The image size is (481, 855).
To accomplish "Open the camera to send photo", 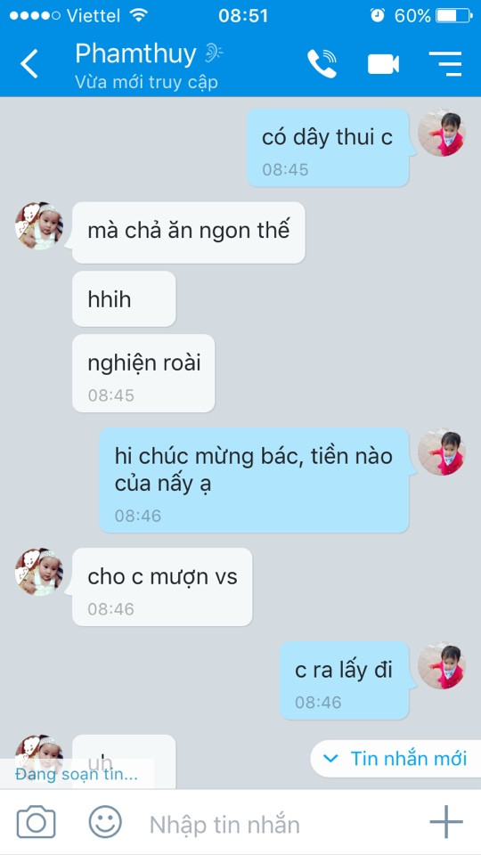I will click(36, 822).
